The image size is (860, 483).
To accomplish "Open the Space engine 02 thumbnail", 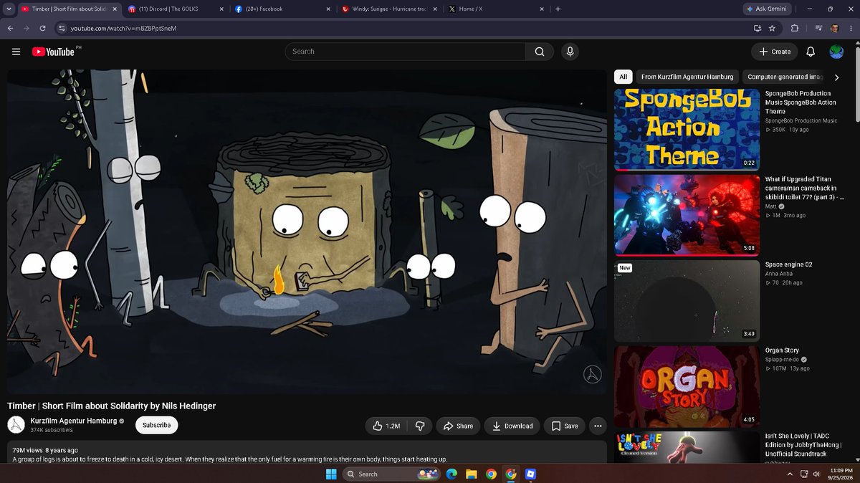I will pyautogui.click(x=687, y=300).
